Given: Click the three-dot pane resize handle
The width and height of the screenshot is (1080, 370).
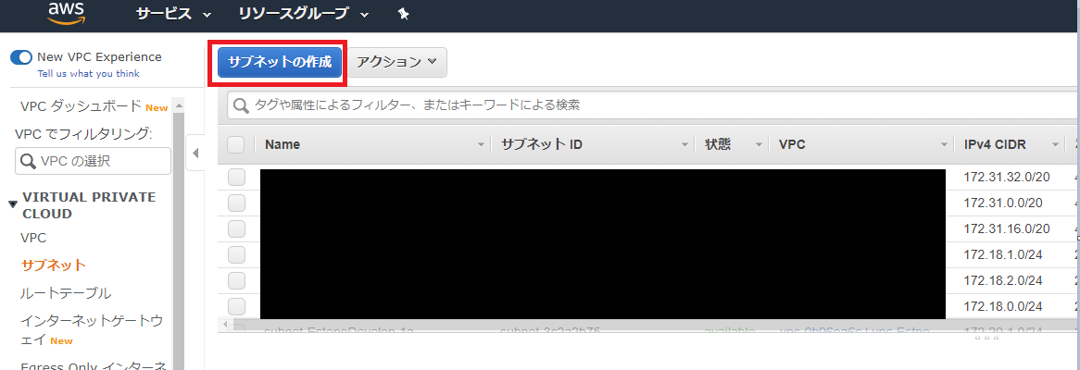Looking at the screenshot, I should pyautogui.click(x=986, y=339).
